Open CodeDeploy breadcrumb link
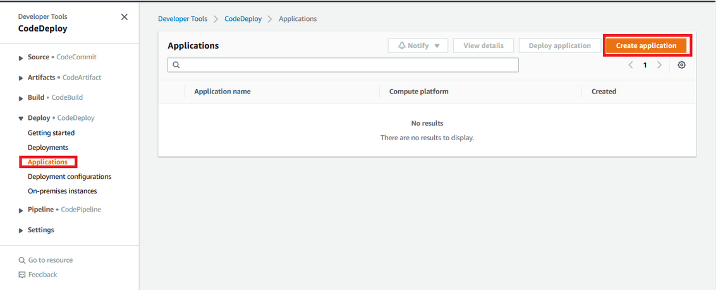718x293 pixels. 243,19
